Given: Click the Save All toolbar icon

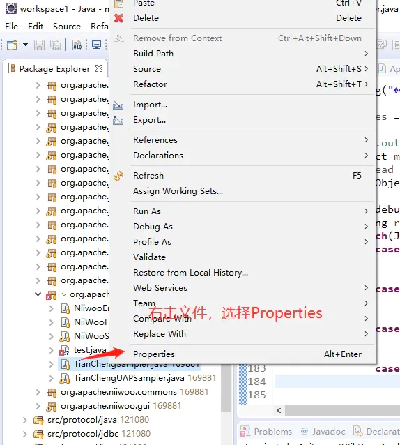Looking at the screenshot, I should pyautogui.click(x=55, y=45).
